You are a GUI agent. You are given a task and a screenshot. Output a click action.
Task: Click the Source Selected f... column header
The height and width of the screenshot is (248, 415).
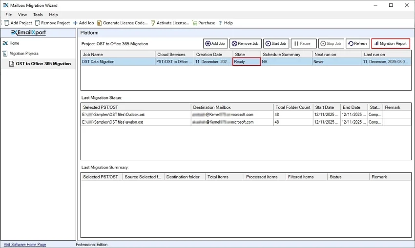pos(143,177)
